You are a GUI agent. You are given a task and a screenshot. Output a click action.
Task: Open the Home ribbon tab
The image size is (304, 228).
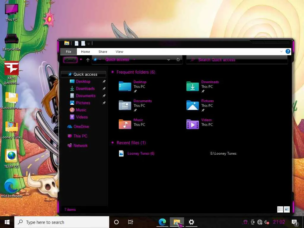click(x=85, y=52)
